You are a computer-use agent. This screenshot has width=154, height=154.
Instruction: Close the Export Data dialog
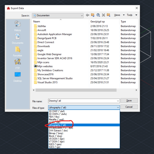pos(137,8)
